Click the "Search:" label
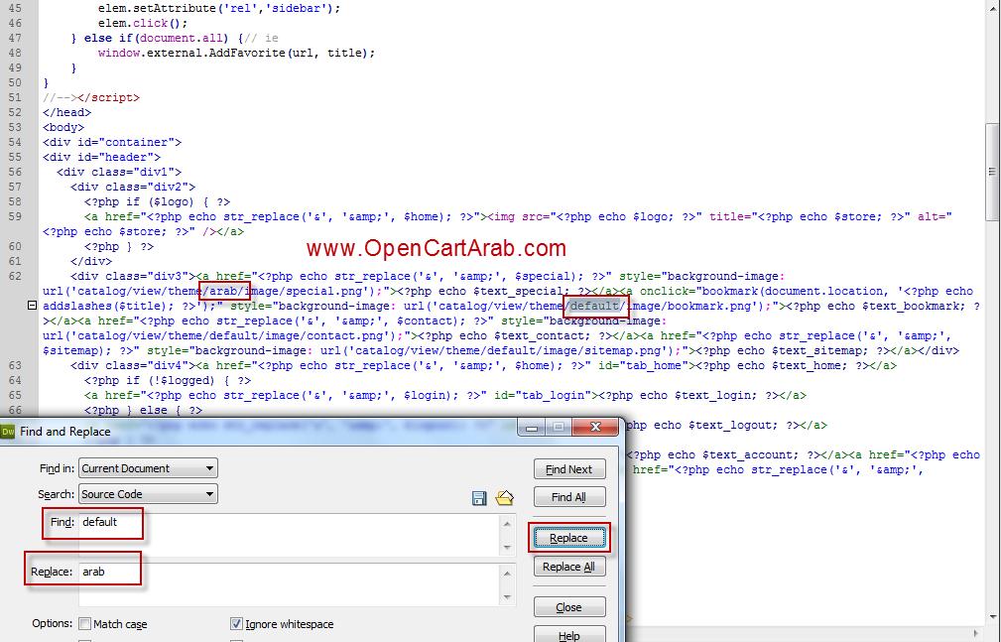The height and width of the screenshot is (642, 1001). click(57, 494)
